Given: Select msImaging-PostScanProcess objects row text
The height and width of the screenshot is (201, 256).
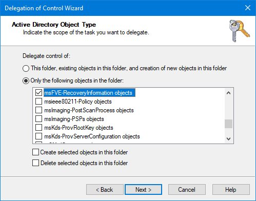Looking at the screenshot, I should tap(89, 110).
